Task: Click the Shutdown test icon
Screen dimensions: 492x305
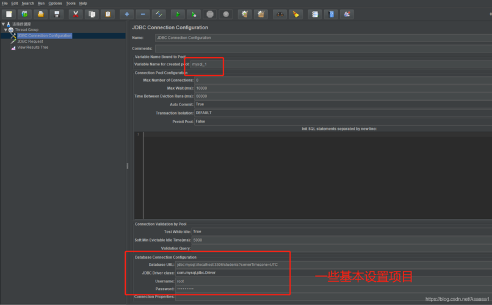Action: tap(226, 14)
